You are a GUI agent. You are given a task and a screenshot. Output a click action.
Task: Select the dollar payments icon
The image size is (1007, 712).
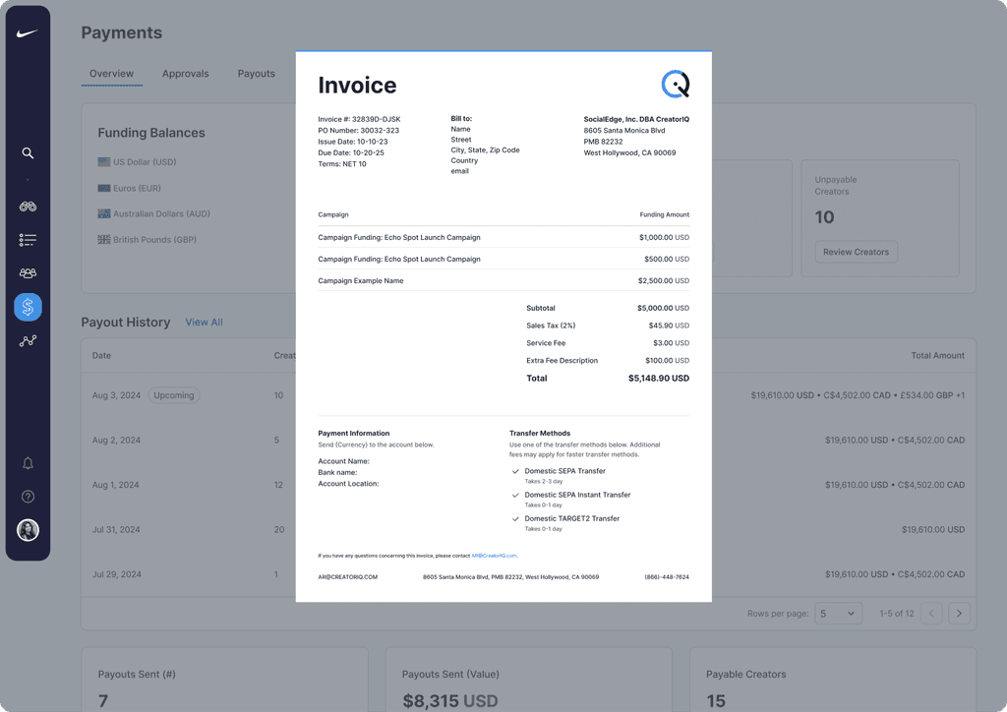[28, 307]
